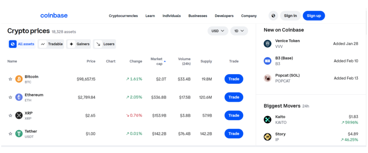Viewport: 368px width, 153px height.
Task: Open Venice Token icon in New on Coinbase
Action: (267, 44)
